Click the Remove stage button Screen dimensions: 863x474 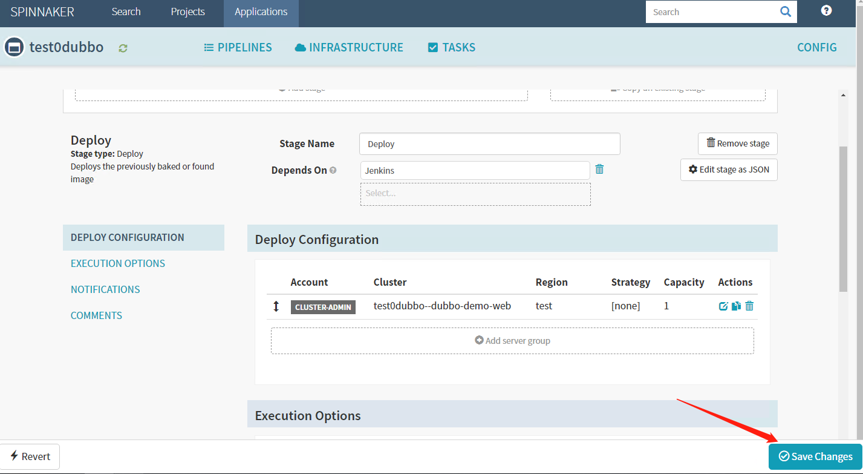coord(737,143)
